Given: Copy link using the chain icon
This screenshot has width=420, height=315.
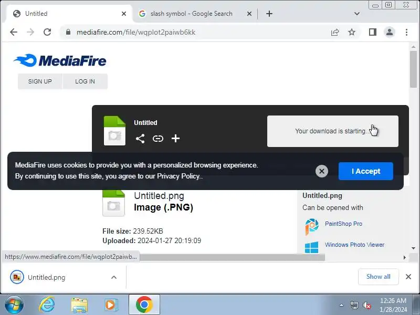Looking at the screenshot, I should pyautogui.click(x=158, y=139).
